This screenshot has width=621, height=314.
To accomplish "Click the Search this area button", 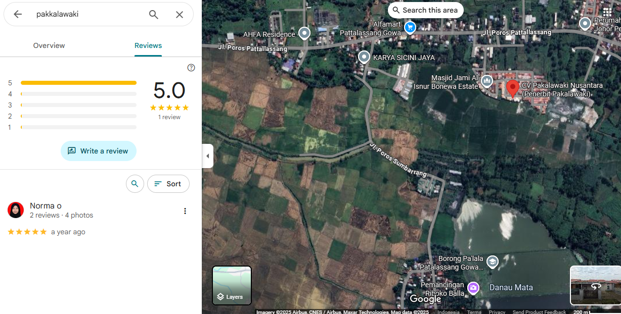I will coord(425,10).
